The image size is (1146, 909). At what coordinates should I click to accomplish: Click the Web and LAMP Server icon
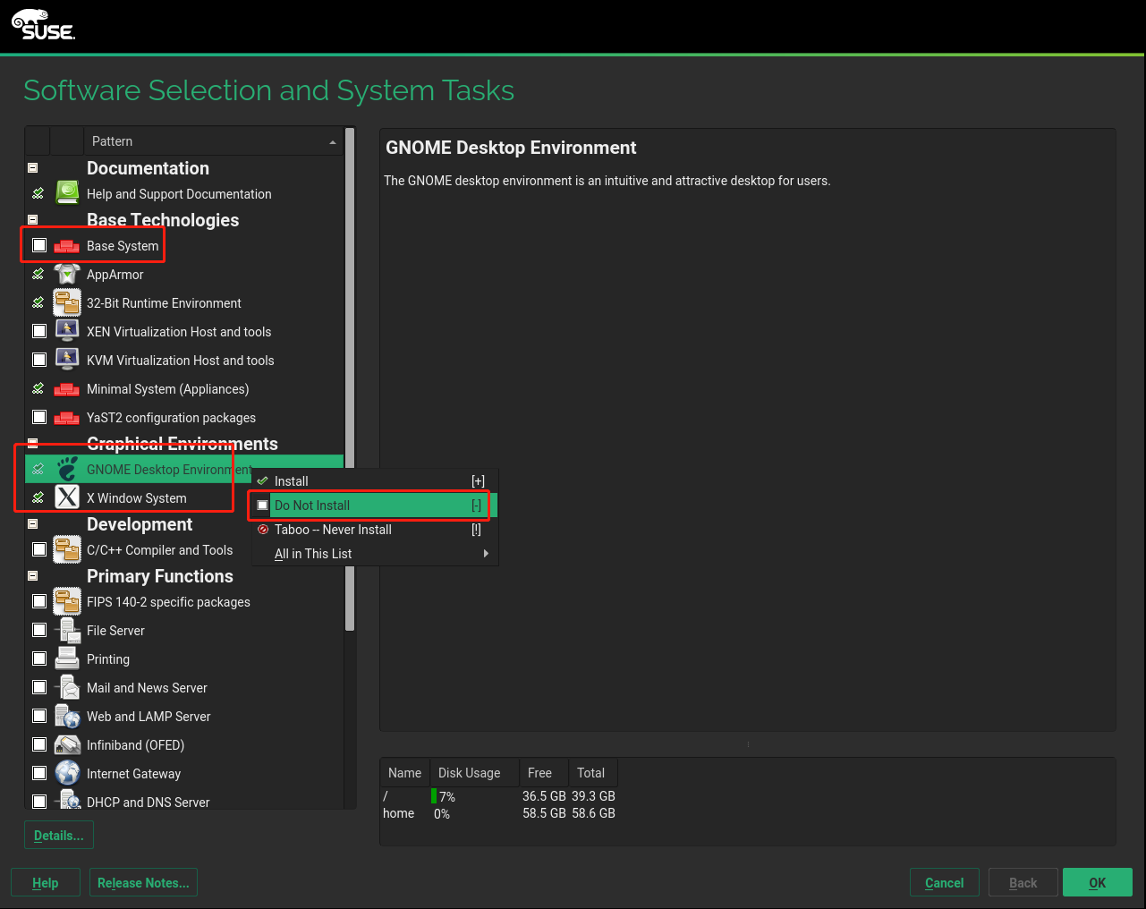click(67, 716)
